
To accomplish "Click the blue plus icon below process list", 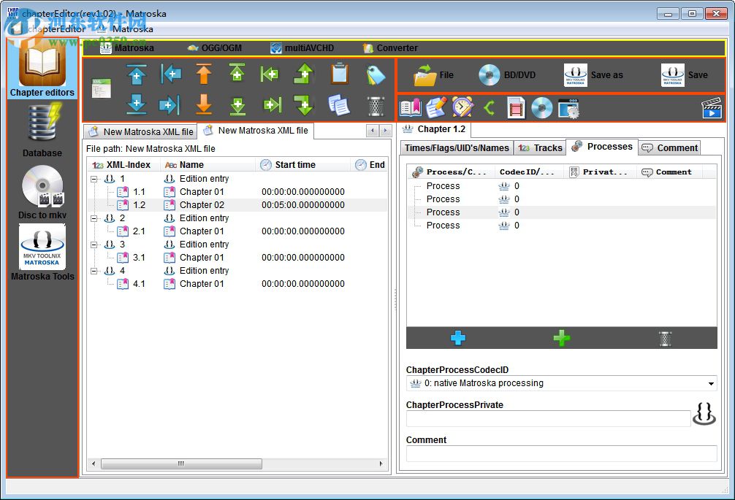I will pos(458,338).
